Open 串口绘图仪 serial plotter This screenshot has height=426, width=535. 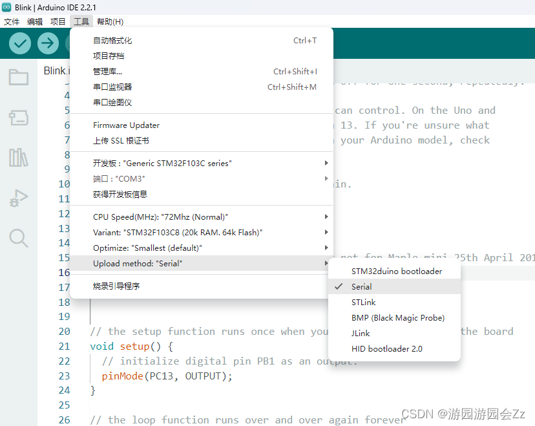tap(202, 102)
